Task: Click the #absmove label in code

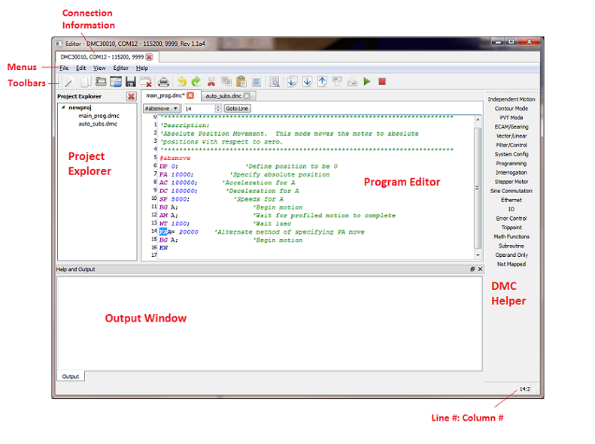Action: click(x=175, y=158)
